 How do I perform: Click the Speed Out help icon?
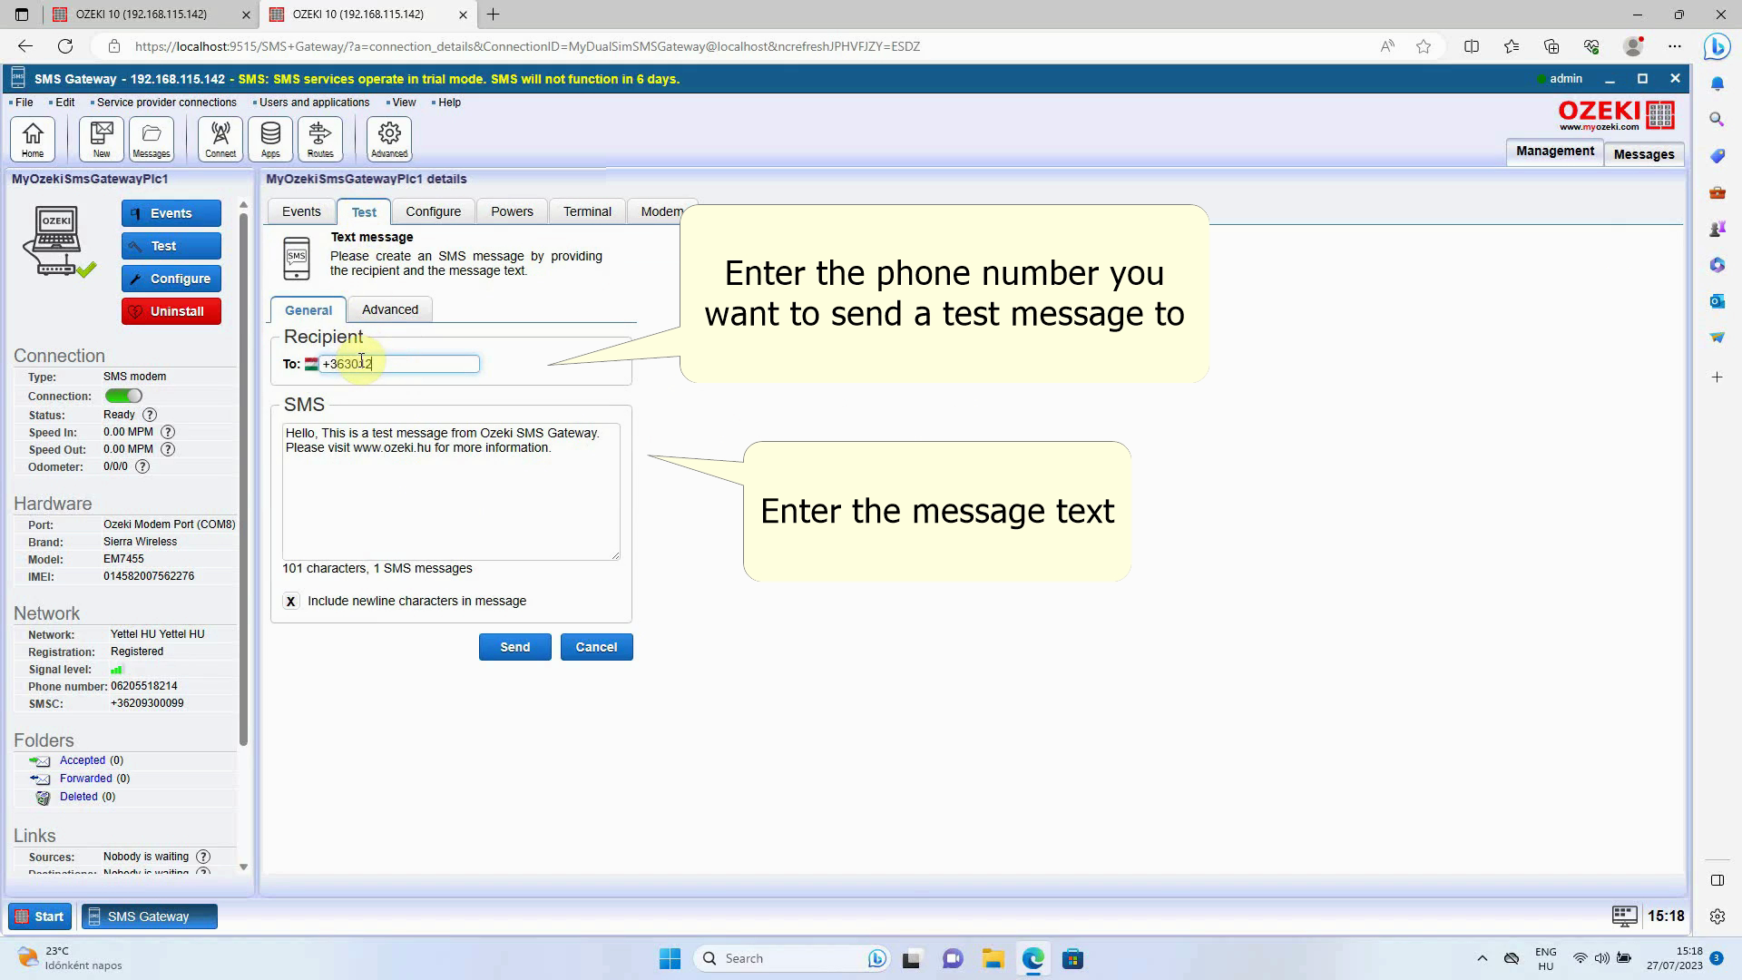tap(168, 449)
